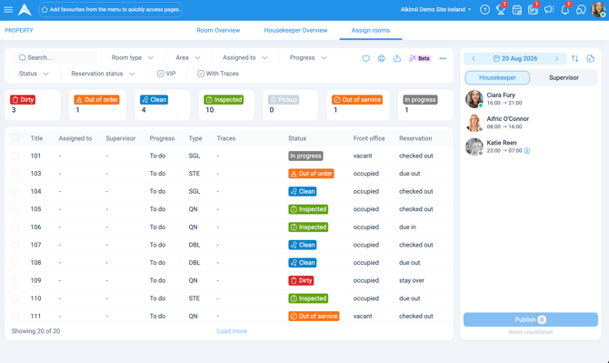Screen dimensions: 609x363
Task: Click the Load more link
Action: click(x=232, y=331)
